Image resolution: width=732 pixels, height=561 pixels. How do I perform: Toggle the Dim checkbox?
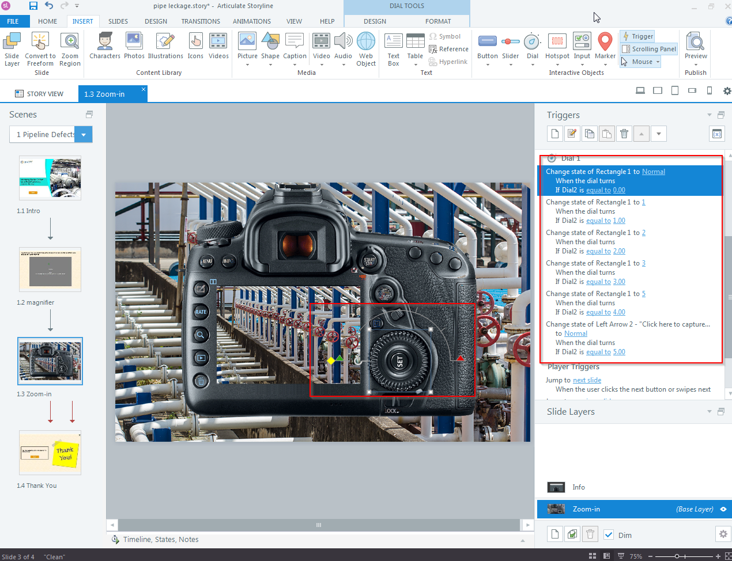(x=609, y=535)
